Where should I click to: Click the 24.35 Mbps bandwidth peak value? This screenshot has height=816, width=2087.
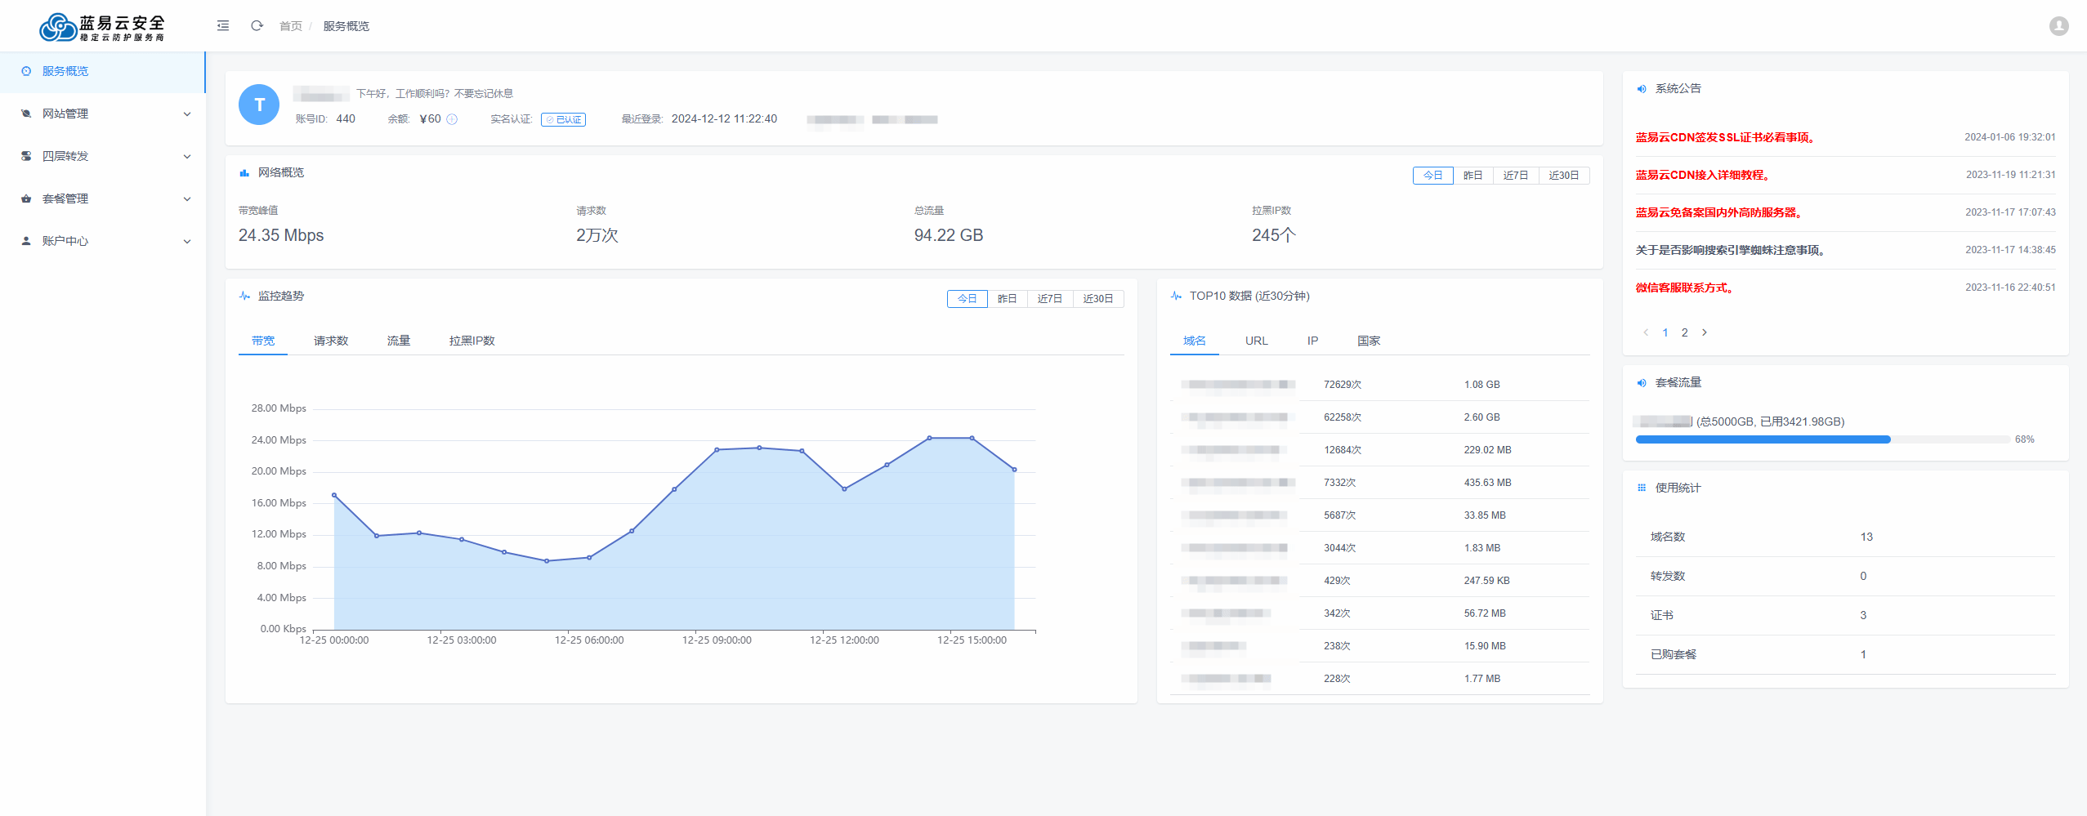pyautogui.click(x=281, y=235)
